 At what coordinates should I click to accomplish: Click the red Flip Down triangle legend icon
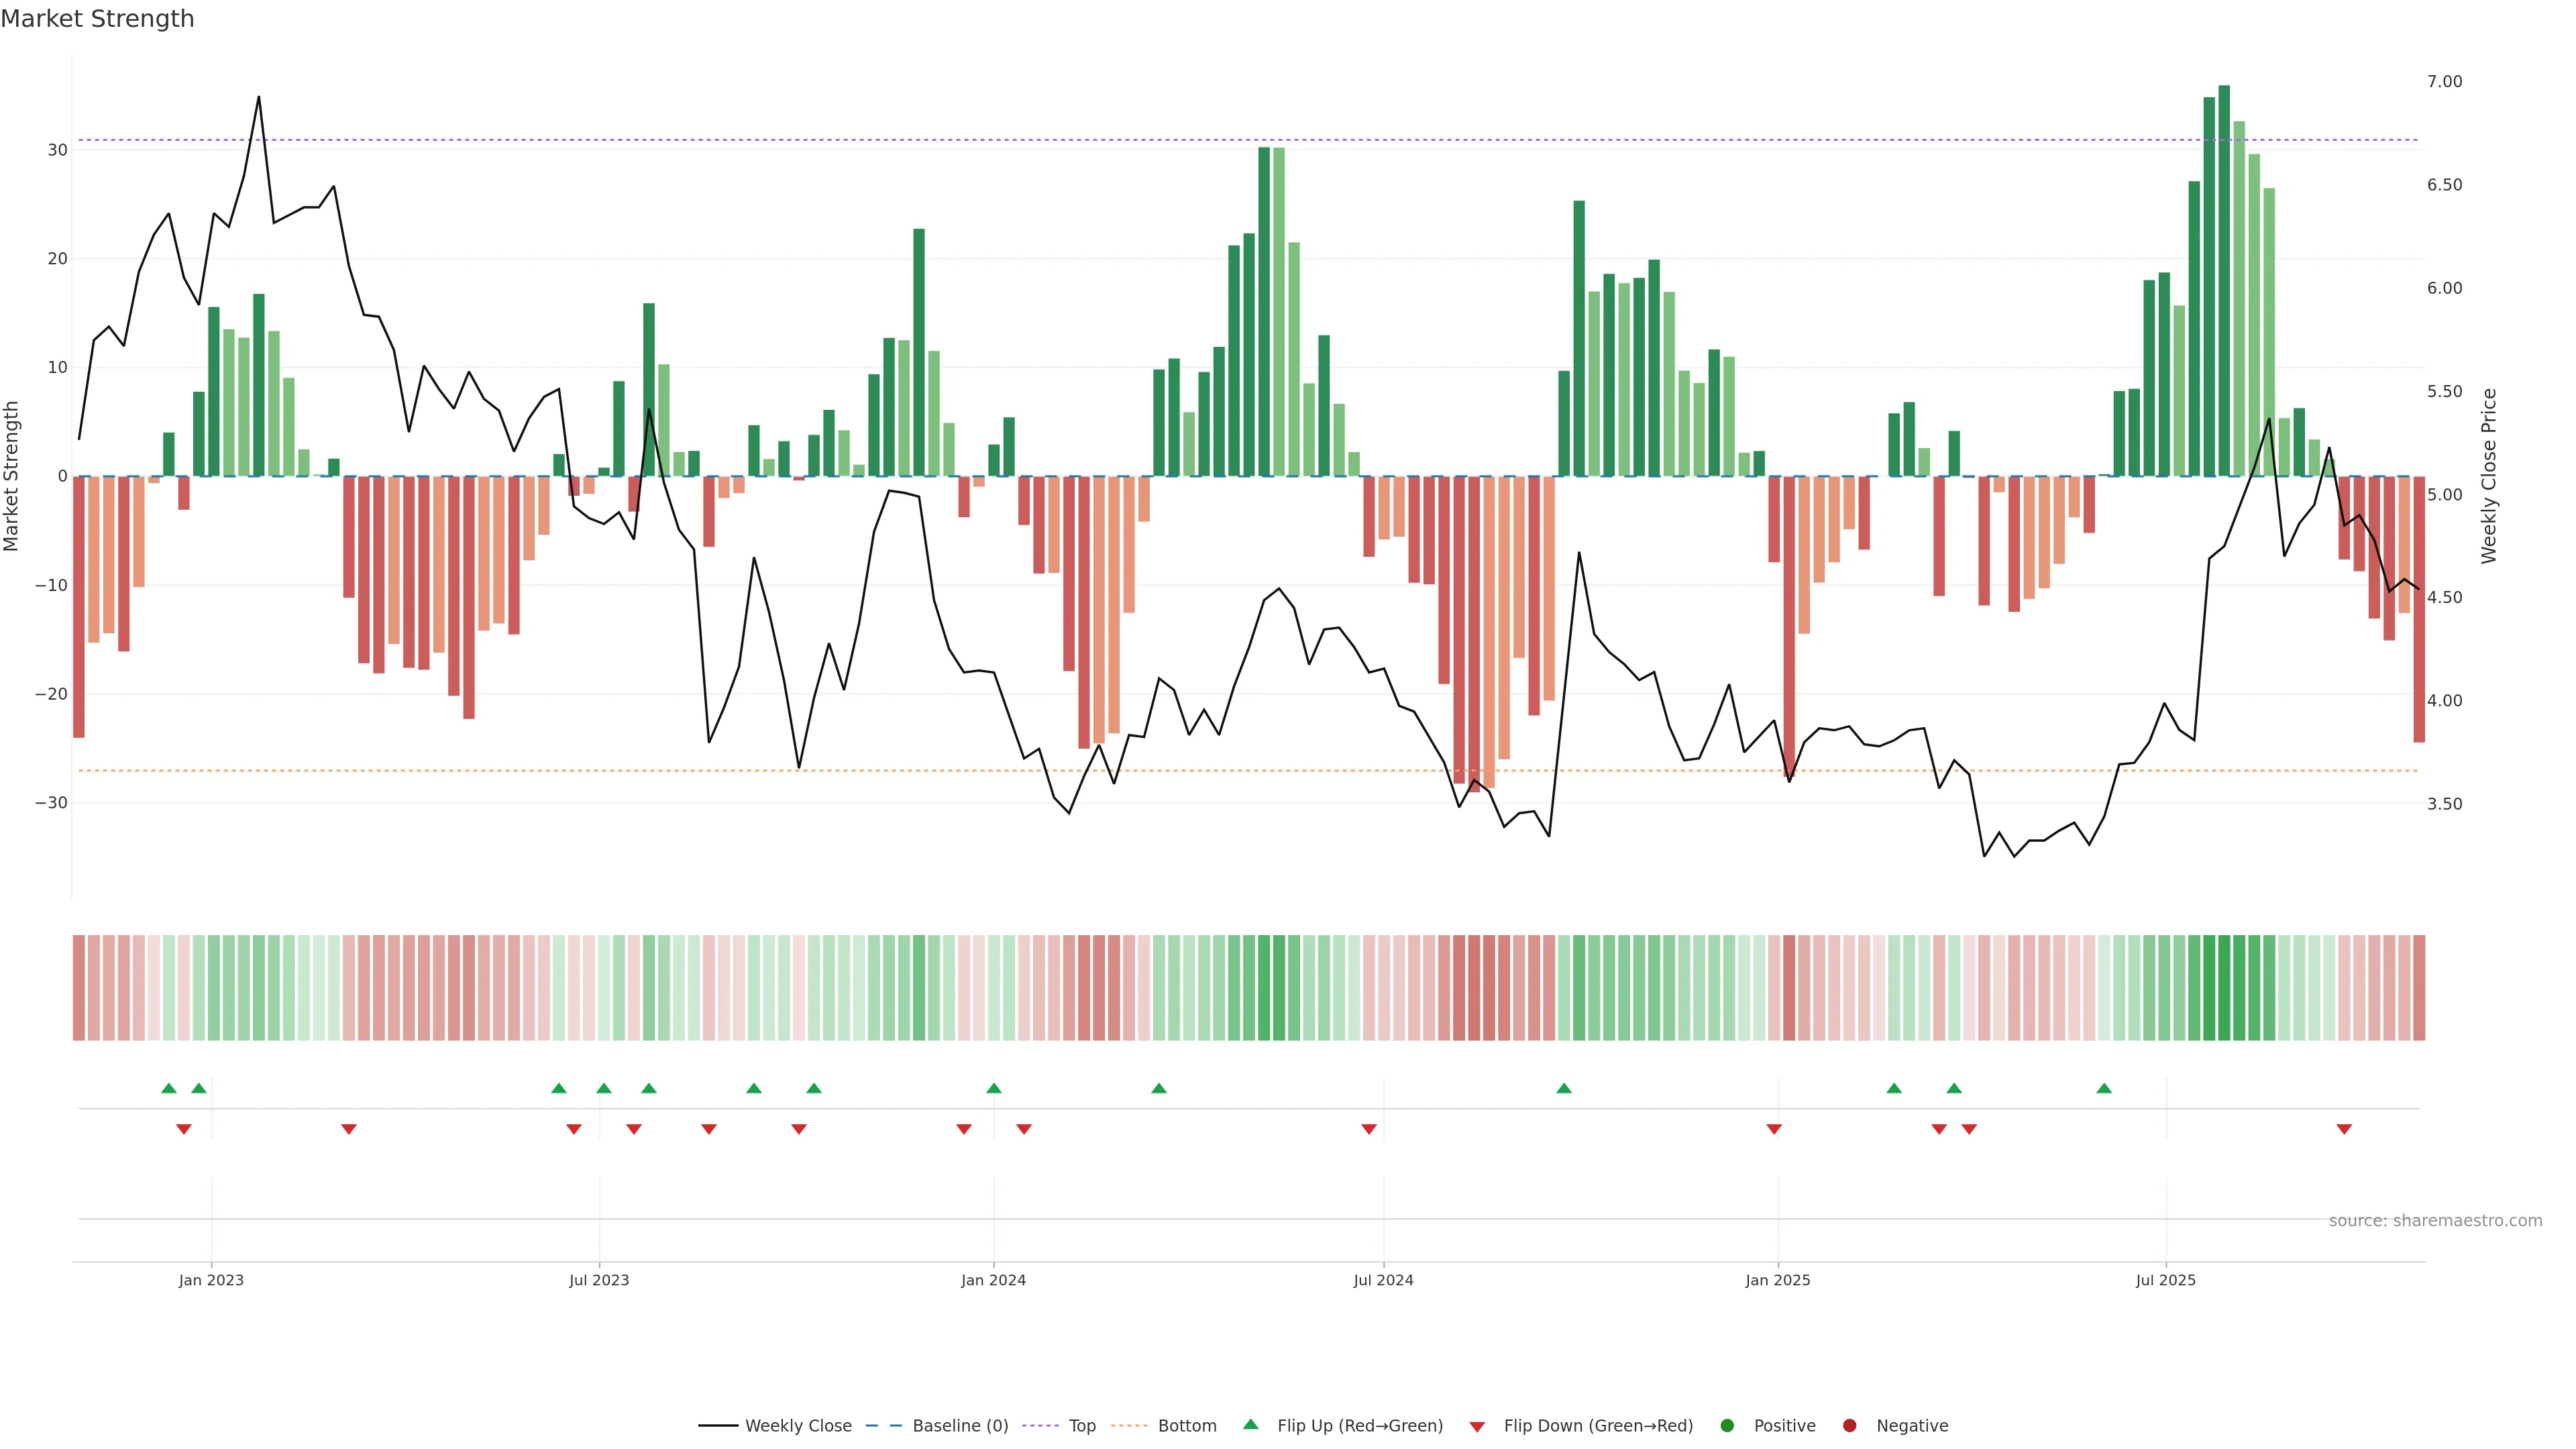[1477, 1427]
